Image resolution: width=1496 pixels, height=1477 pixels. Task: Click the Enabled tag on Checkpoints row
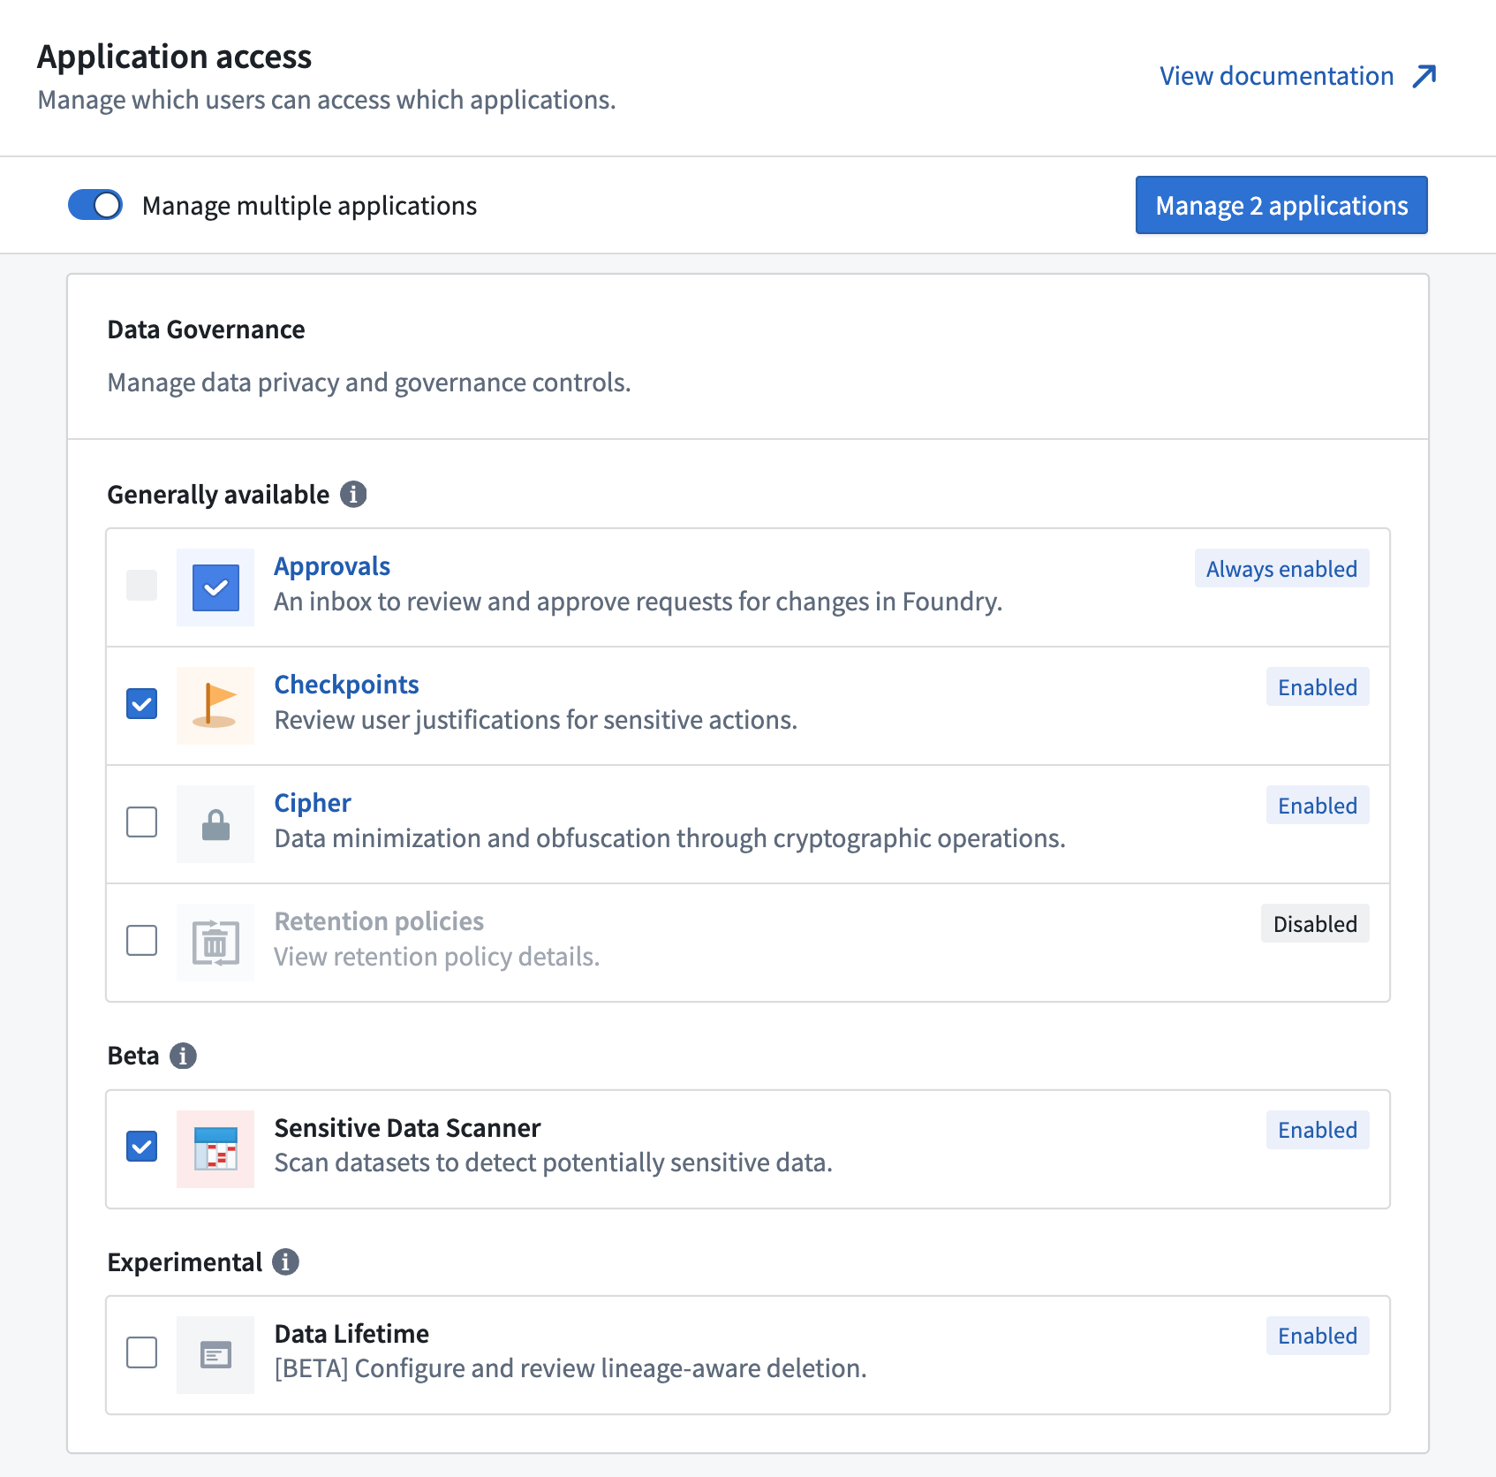(x=1318, y=687)
